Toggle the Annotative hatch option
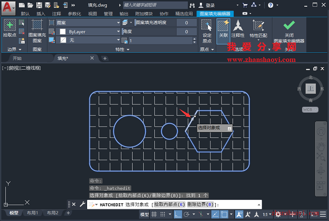The image size is (329, 221). 238,29
